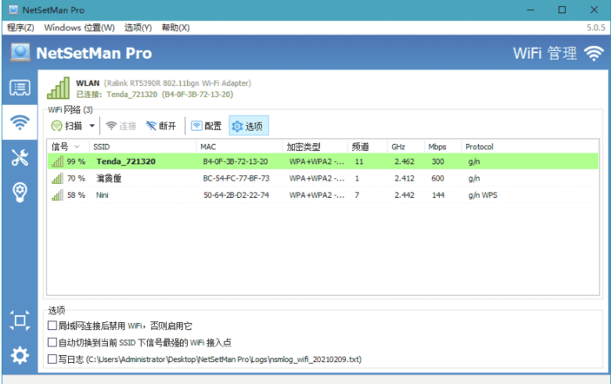
Task: Click the 断开 disconnect button
Action: tap(161, 126)
